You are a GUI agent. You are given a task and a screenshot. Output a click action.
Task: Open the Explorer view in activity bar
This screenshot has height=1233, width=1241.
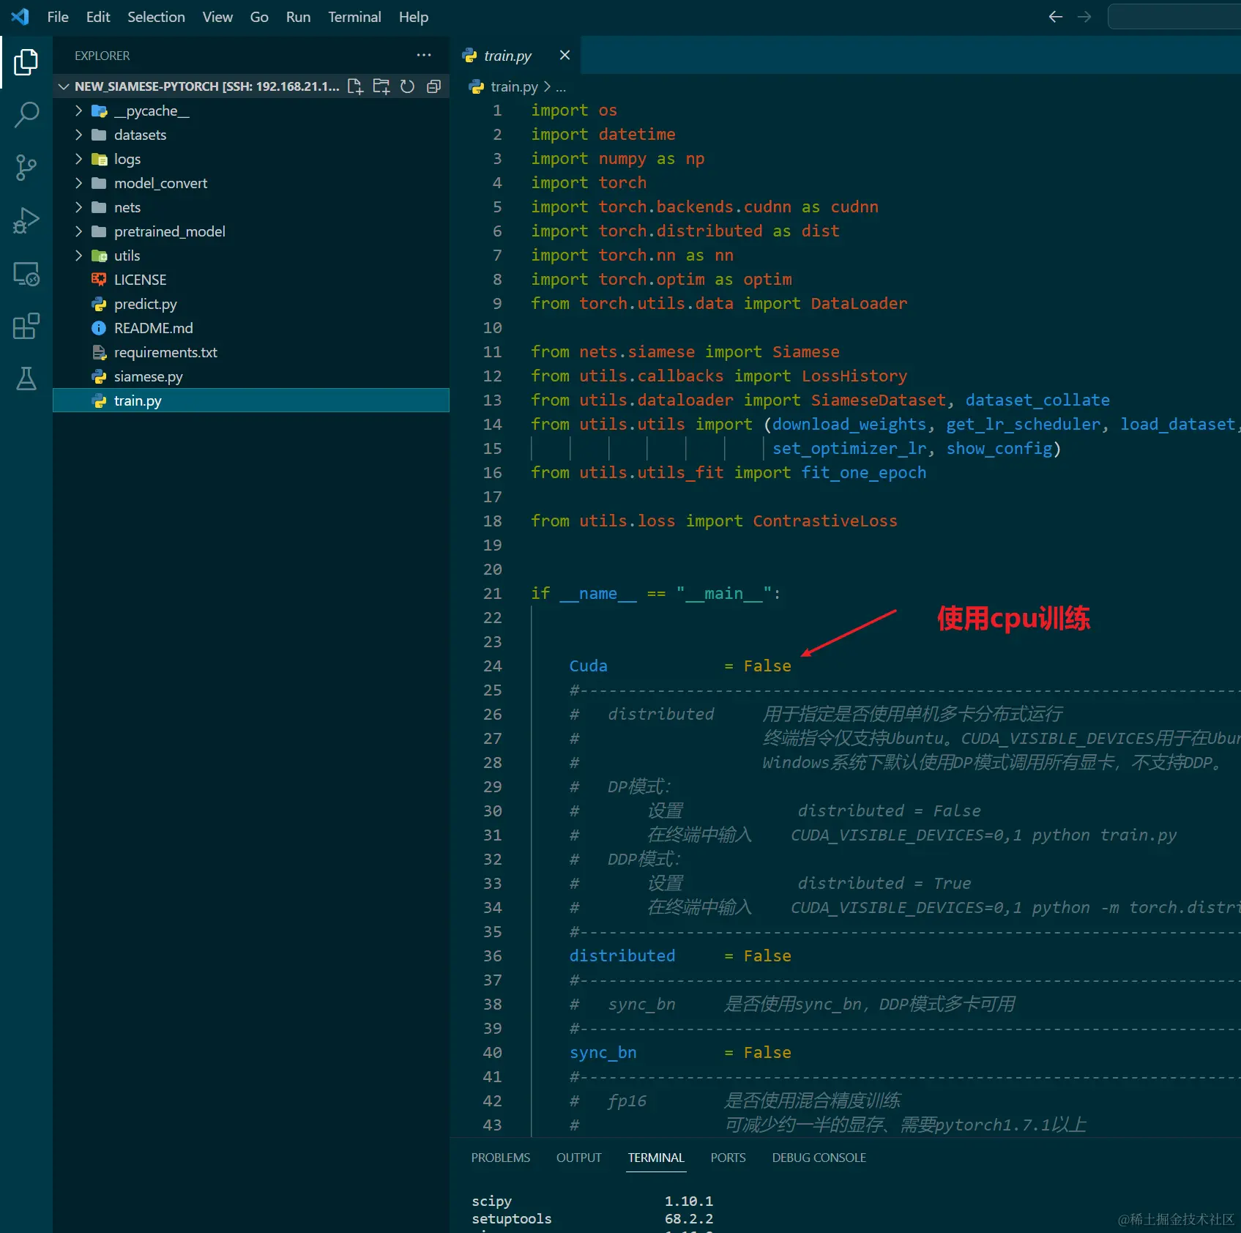coord(26,62)
